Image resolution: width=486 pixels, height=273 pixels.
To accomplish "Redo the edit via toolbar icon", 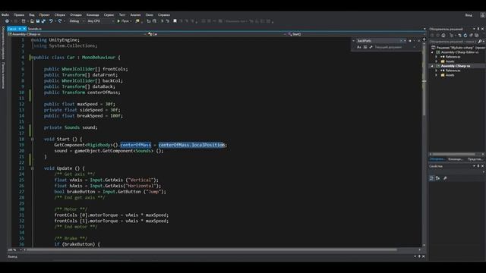I will coord(60,21).
